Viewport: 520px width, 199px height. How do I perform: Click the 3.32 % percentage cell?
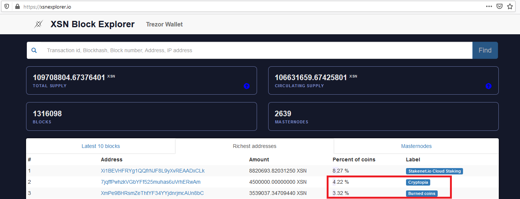[341, 193]
